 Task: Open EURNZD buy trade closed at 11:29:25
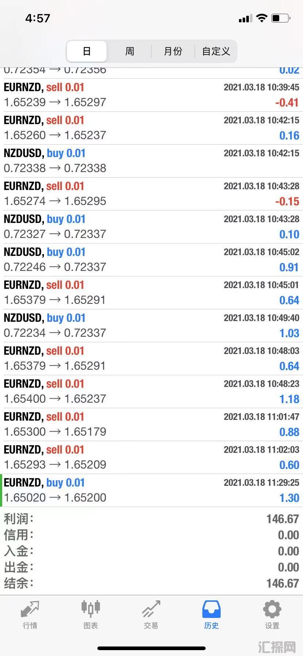pyautogui.click(x=151, y=490)
